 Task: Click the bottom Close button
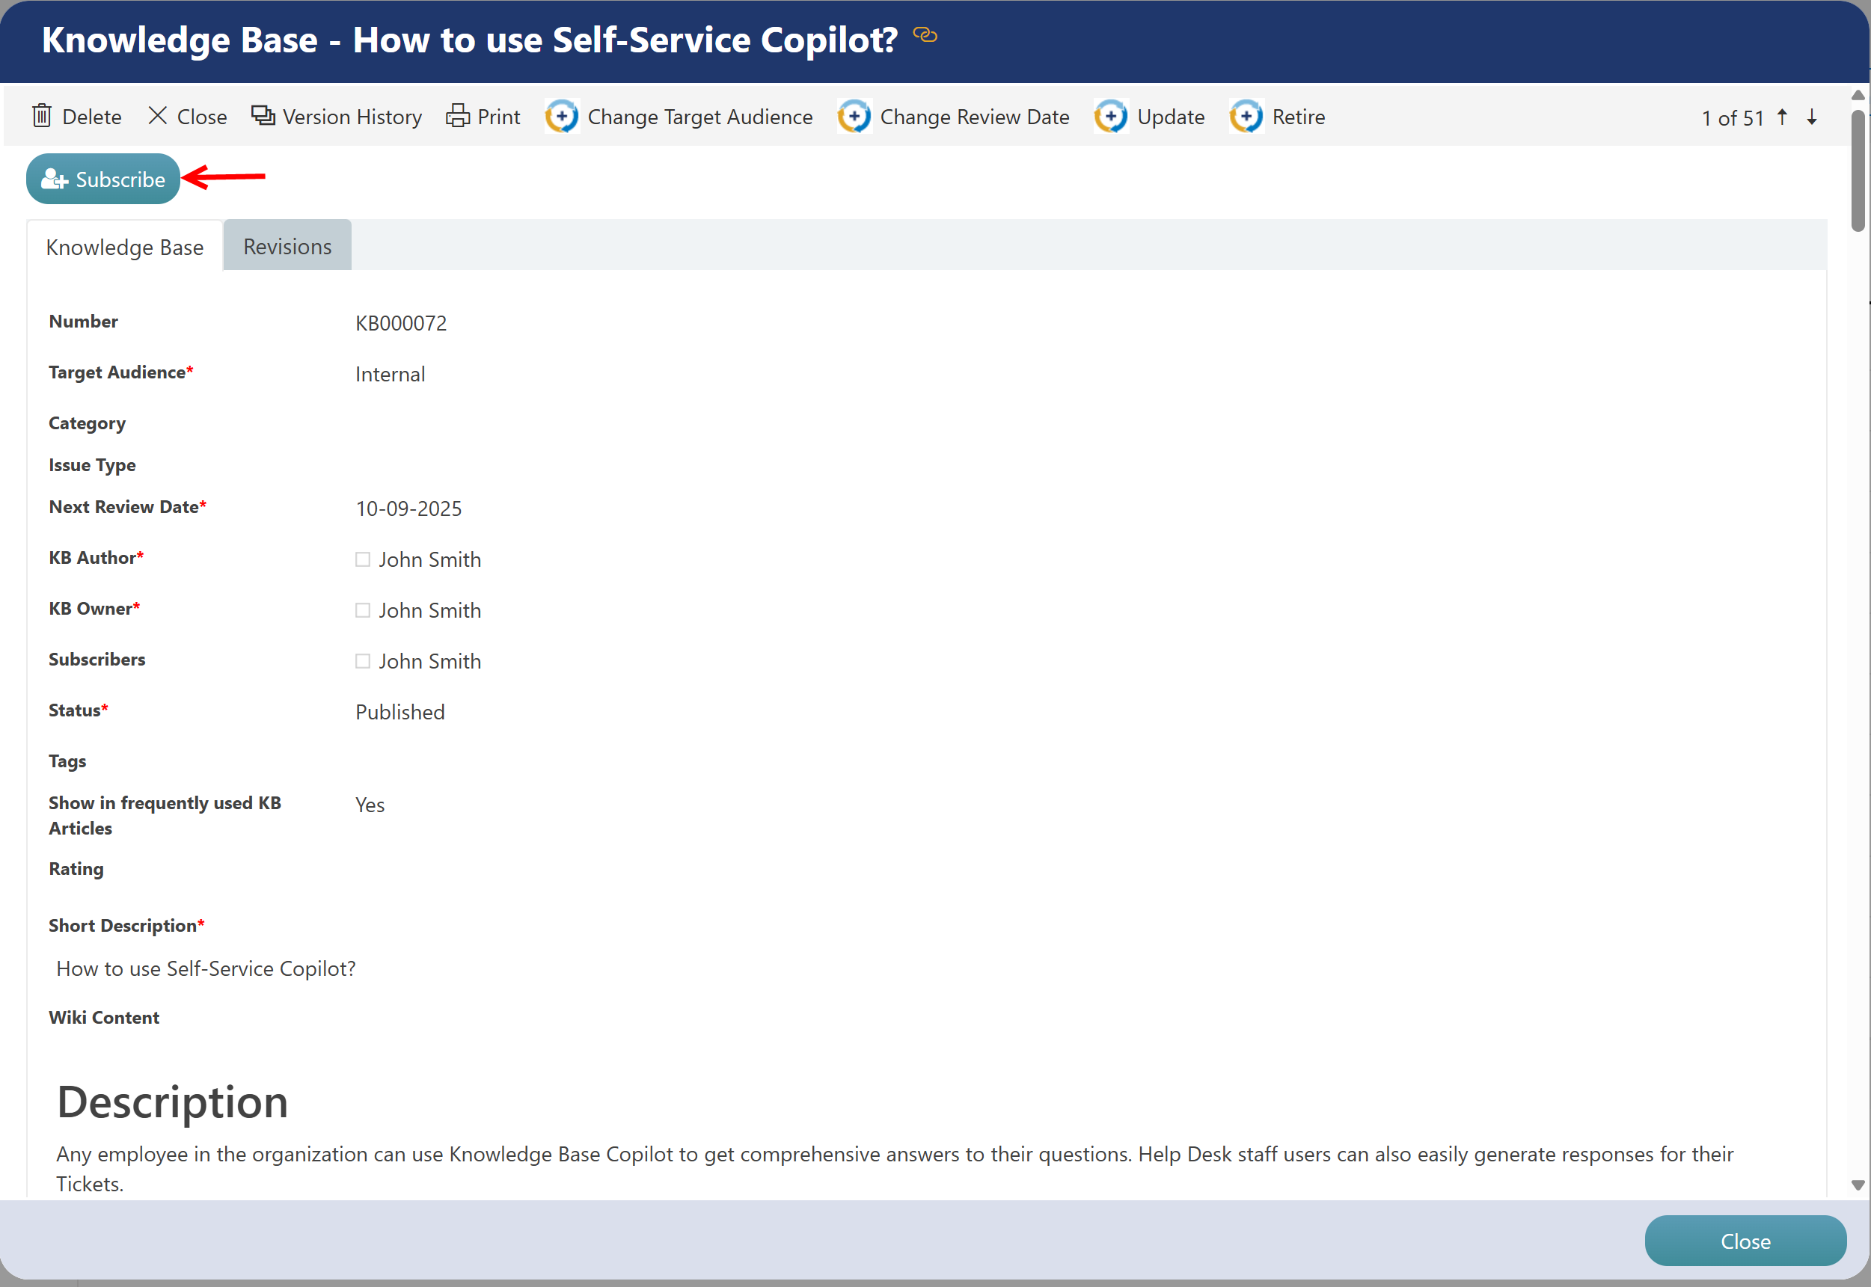[1745, 1241]
